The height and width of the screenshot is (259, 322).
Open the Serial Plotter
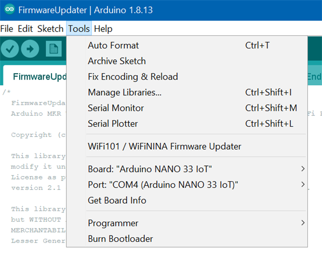pyautogui.click(x=113, y=124)
